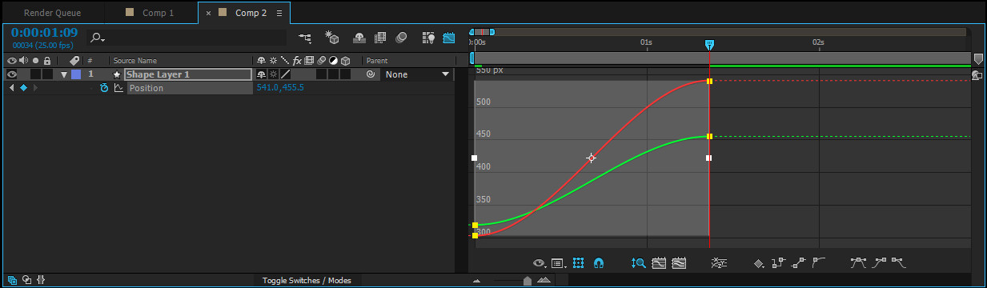Toggle Shy switch on Shape Layer 1
Screen dimensions: 987x288
point(261,74)
